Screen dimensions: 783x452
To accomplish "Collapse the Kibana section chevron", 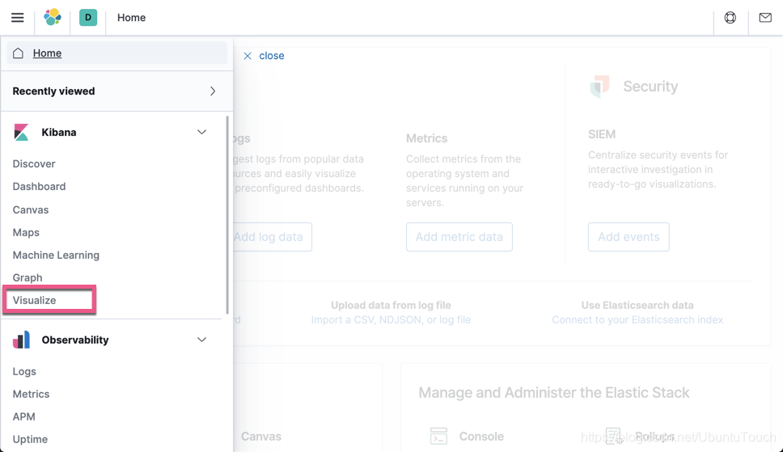I will 201,133.
